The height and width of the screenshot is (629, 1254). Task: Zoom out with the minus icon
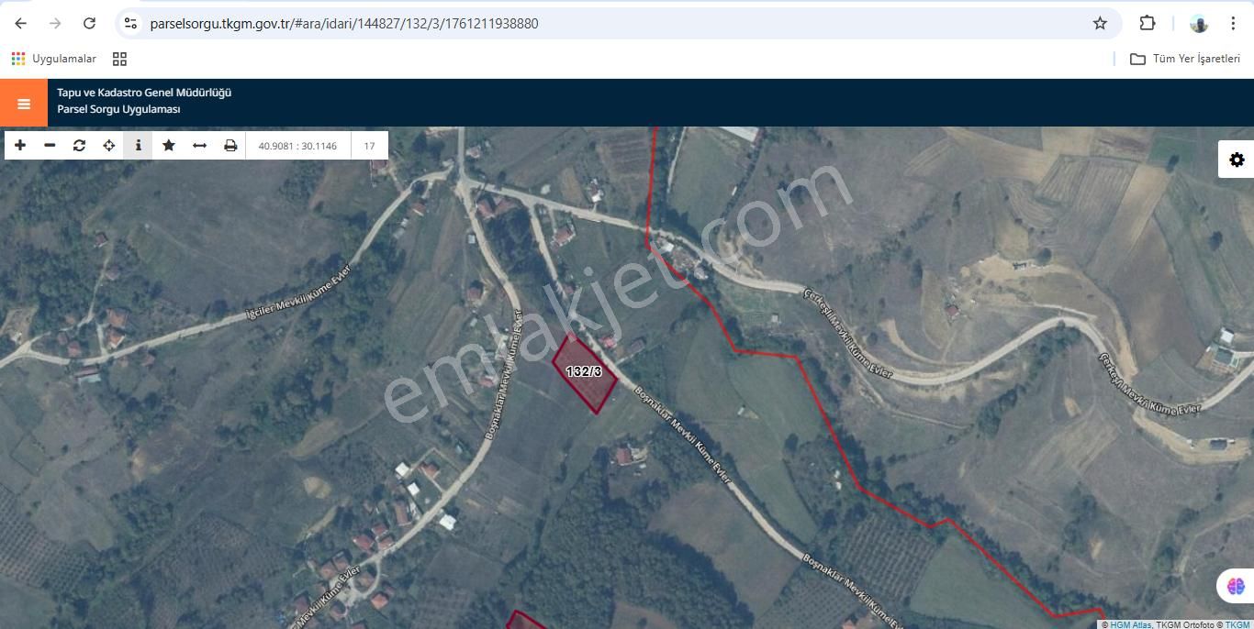pyautogui.click(x=50, y=146)
